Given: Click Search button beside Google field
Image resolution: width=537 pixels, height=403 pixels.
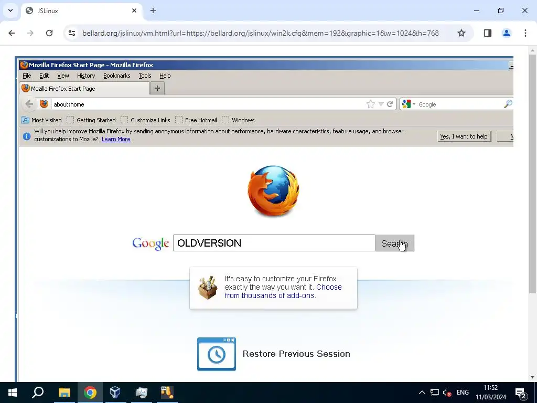Looking at the screenshot, I should (394, 243).
